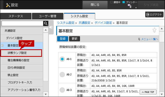The width and height of the screenshot is (165, 97).
Task: Open the printer status dropdown arrow
Action: [136, 8]
